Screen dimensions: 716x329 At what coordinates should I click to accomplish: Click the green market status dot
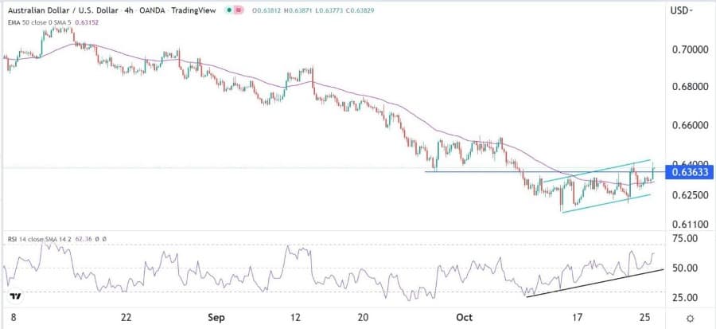pyautogui.click(x=229, y=10)
